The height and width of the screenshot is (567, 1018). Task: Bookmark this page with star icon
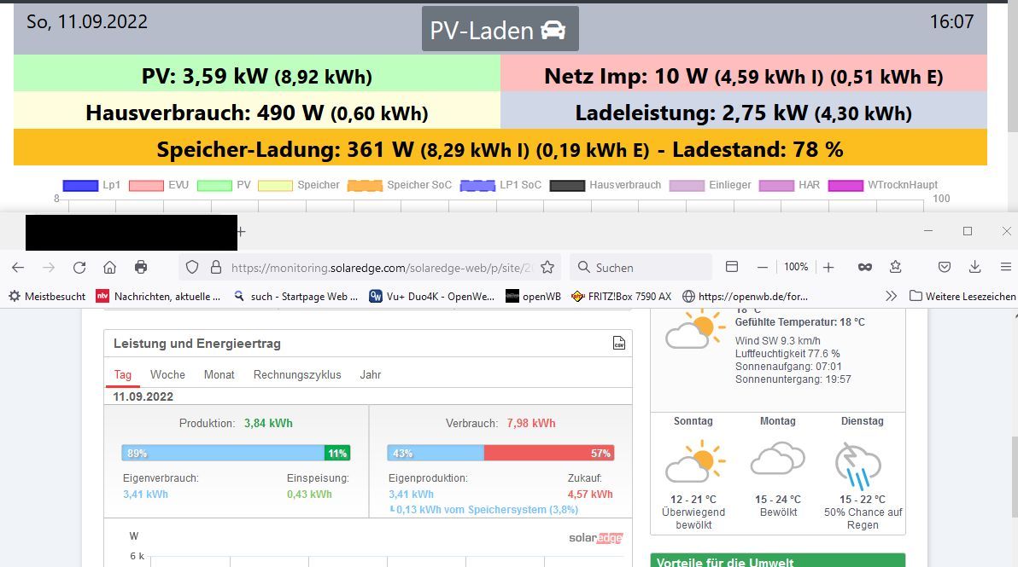point(547,268)
